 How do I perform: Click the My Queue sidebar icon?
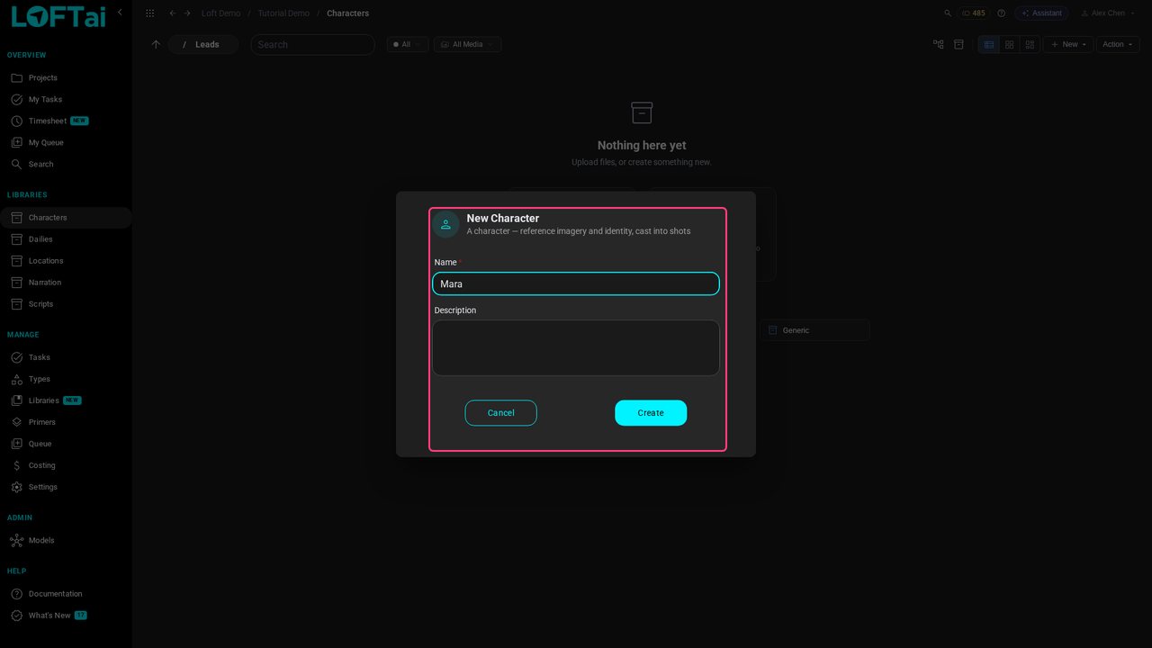click(16, 142)
